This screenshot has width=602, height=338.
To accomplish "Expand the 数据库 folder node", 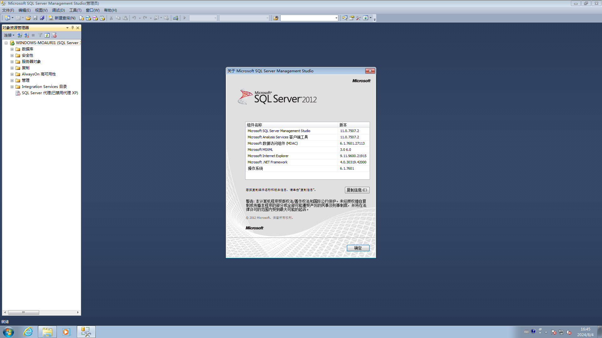I will pyautogui.click(x=12, y=49).
